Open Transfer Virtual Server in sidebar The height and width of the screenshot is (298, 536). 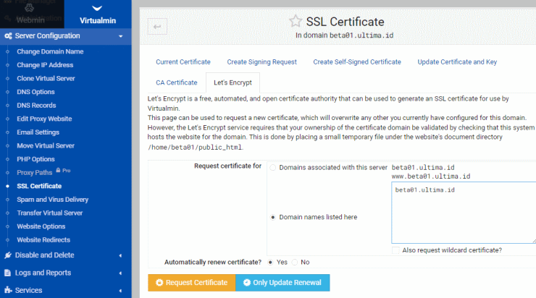pyautogui.click(x=50, y=213)
